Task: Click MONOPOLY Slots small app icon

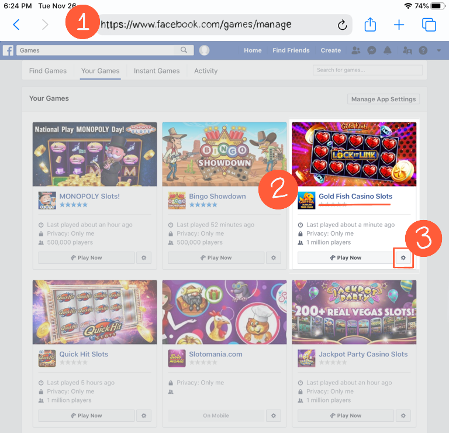Action: pos(47,201)
